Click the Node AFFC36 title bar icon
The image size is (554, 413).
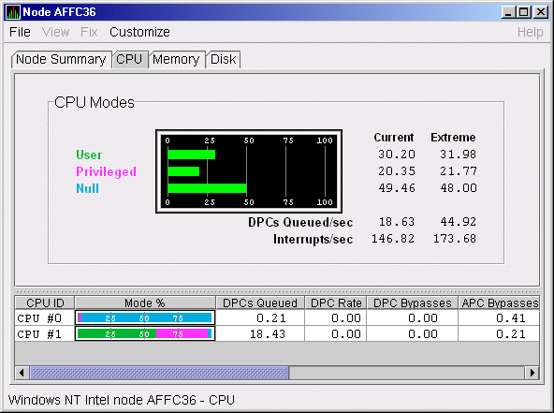13,12
